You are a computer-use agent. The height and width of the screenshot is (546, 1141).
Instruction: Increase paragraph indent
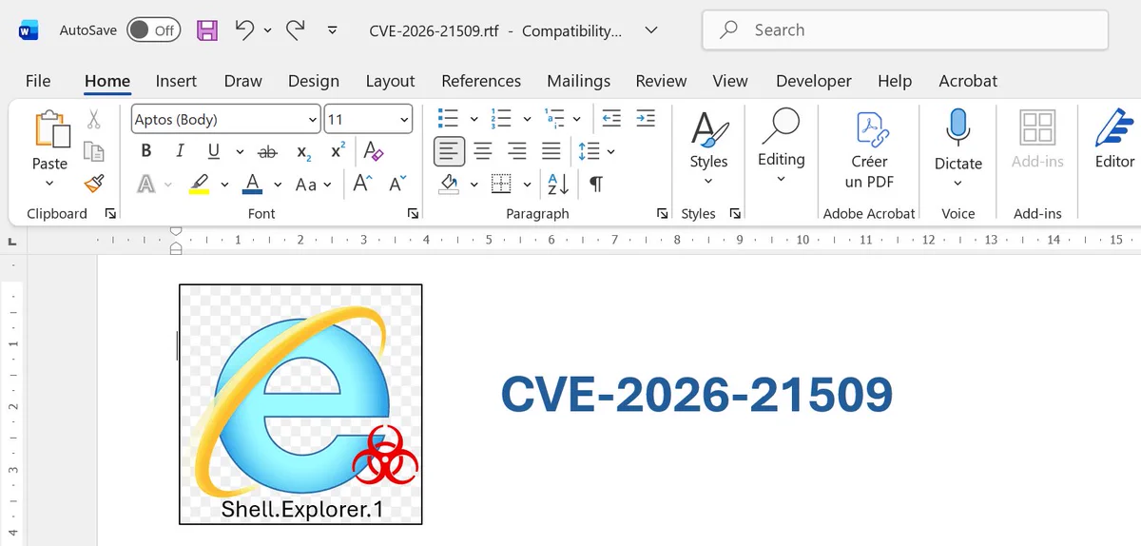pos(646,119)
